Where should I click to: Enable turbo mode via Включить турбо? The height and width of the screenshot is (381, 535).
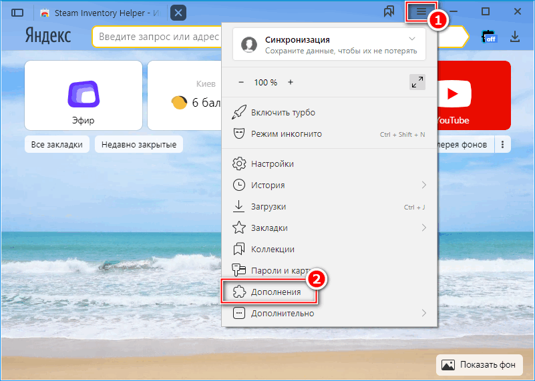coord(283,113)
